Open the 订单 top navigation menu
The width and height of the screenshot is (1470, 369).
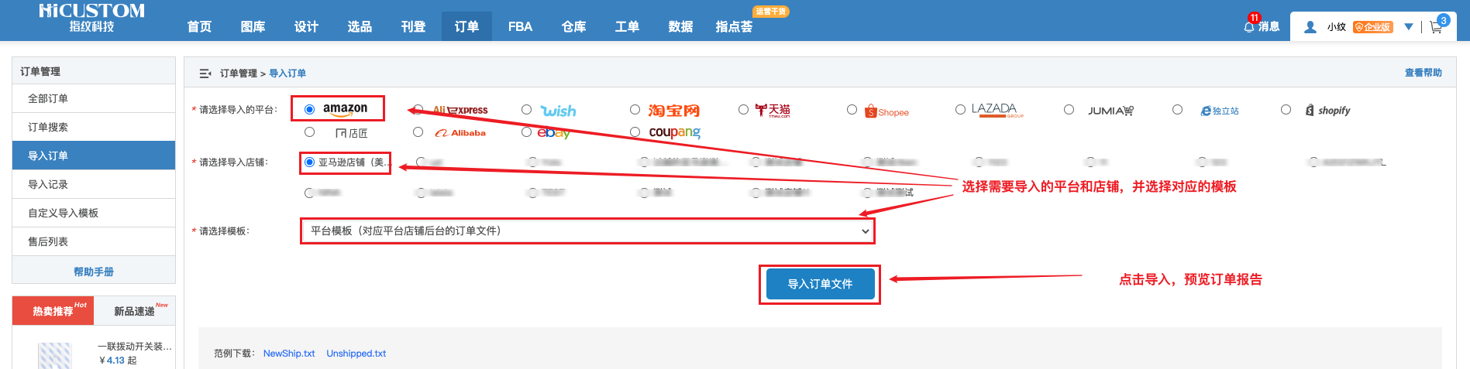click(x=466, y=27)
